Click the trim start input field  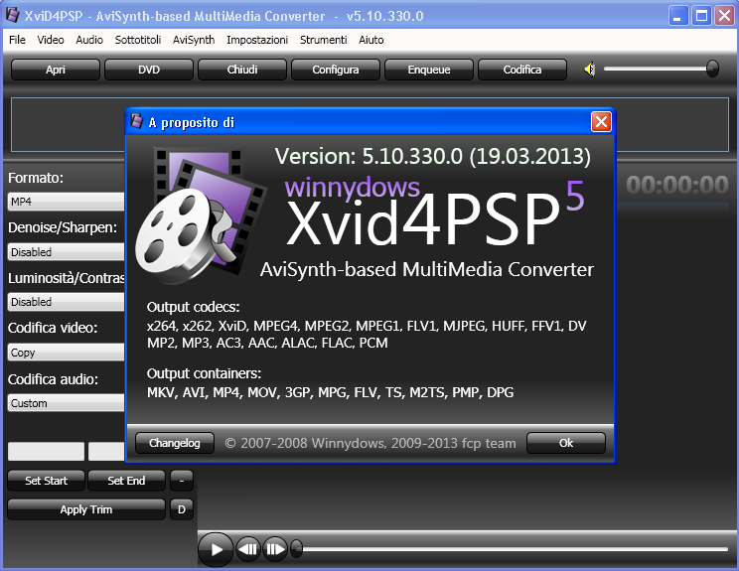coord(46,451)
